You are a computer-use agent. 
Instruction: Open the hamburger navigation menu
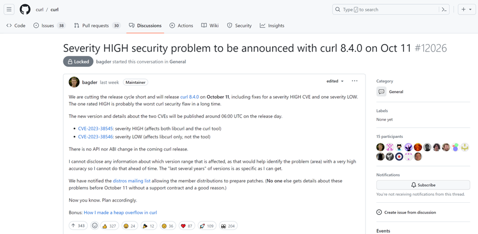pos(9,10)
